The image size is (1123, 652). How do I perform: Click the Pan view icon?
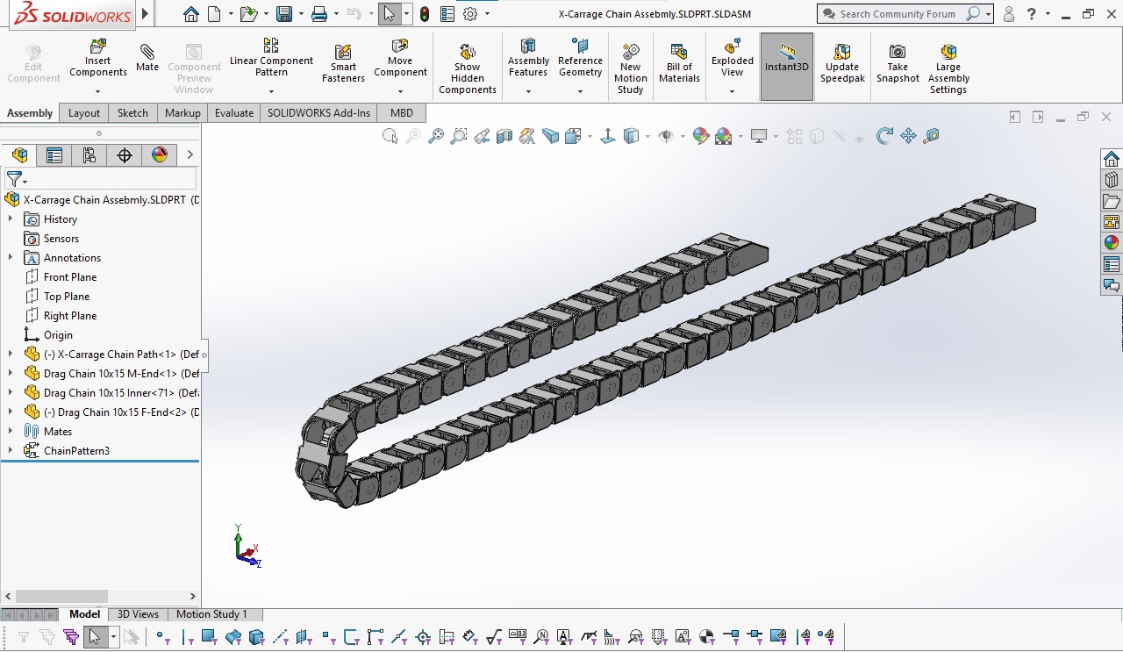[908, 136]
